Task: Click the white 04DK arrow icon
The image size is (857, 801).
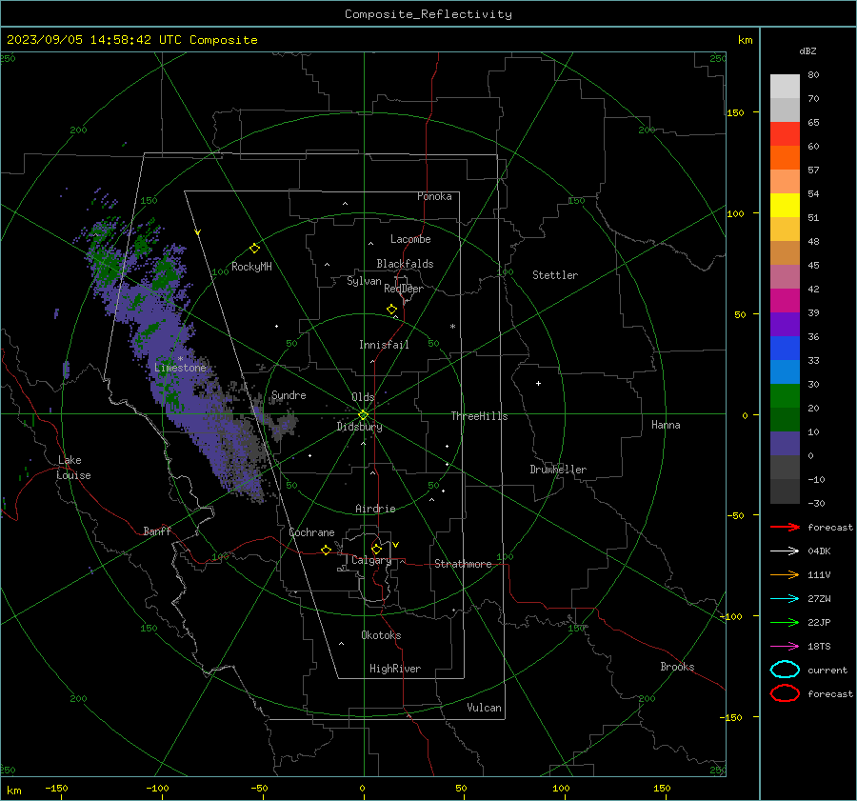Action: tap(785, 551)
